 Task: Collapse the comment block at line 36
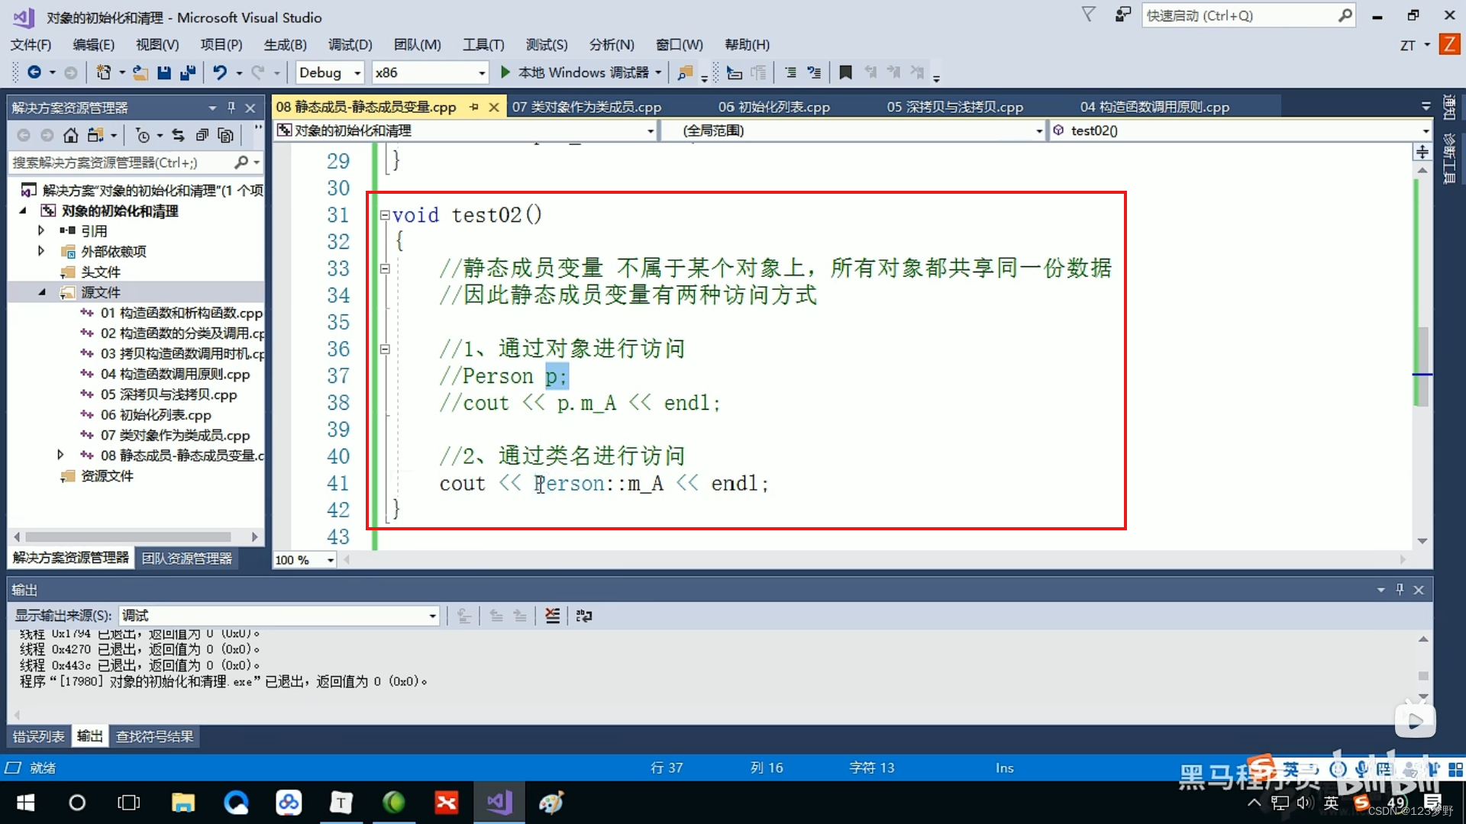385,349
